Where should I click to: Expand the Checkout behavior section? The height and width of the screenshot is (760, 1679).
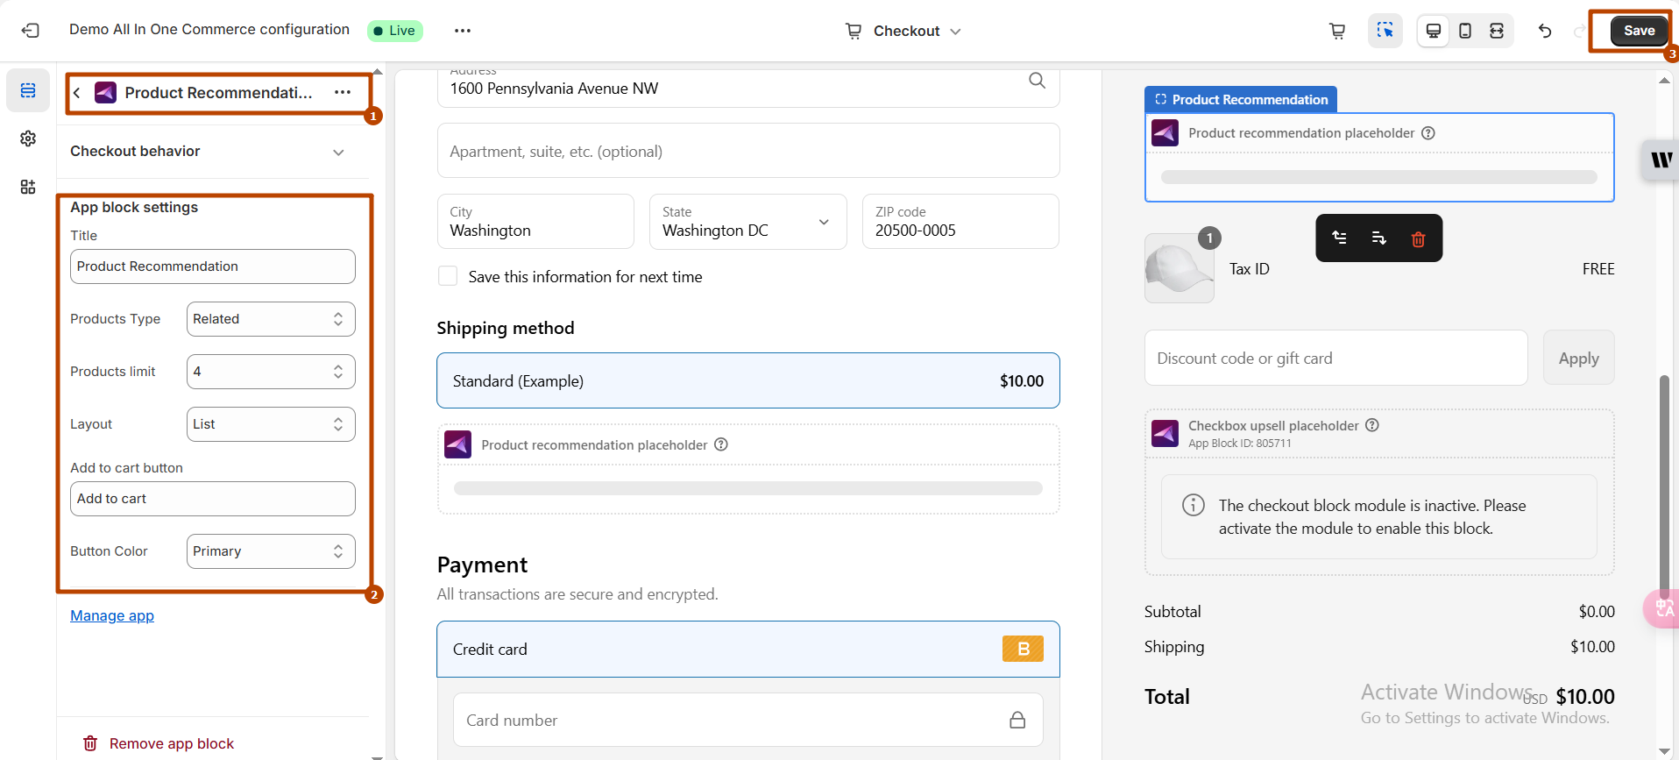338,152
